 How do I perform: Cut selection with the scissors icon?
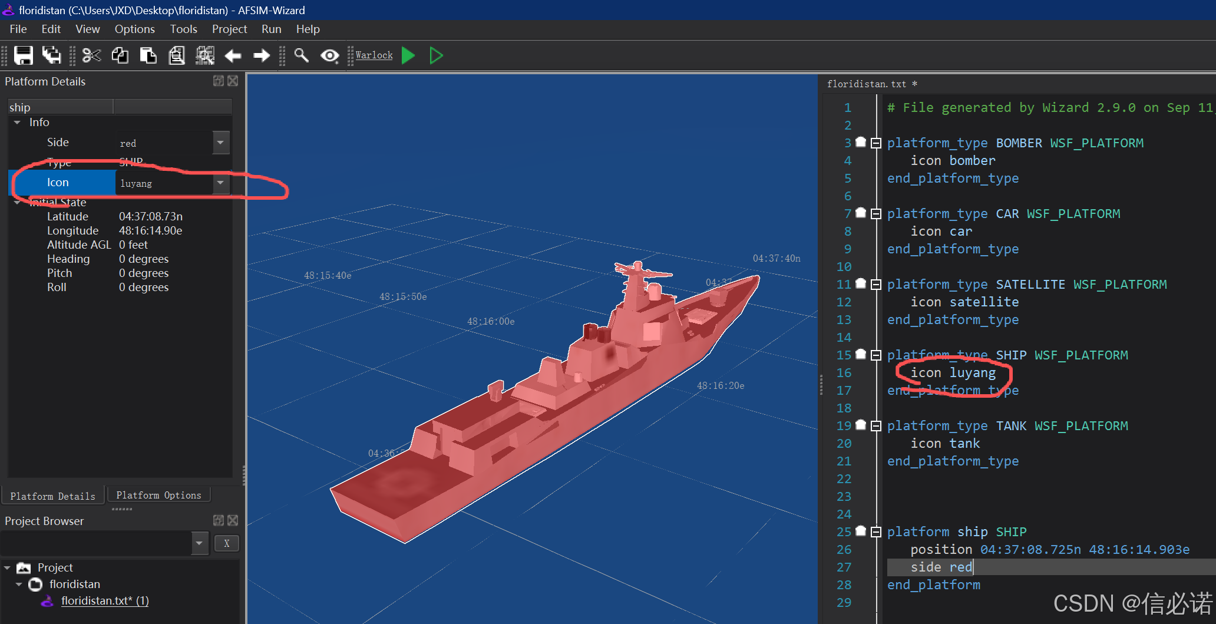92,55
